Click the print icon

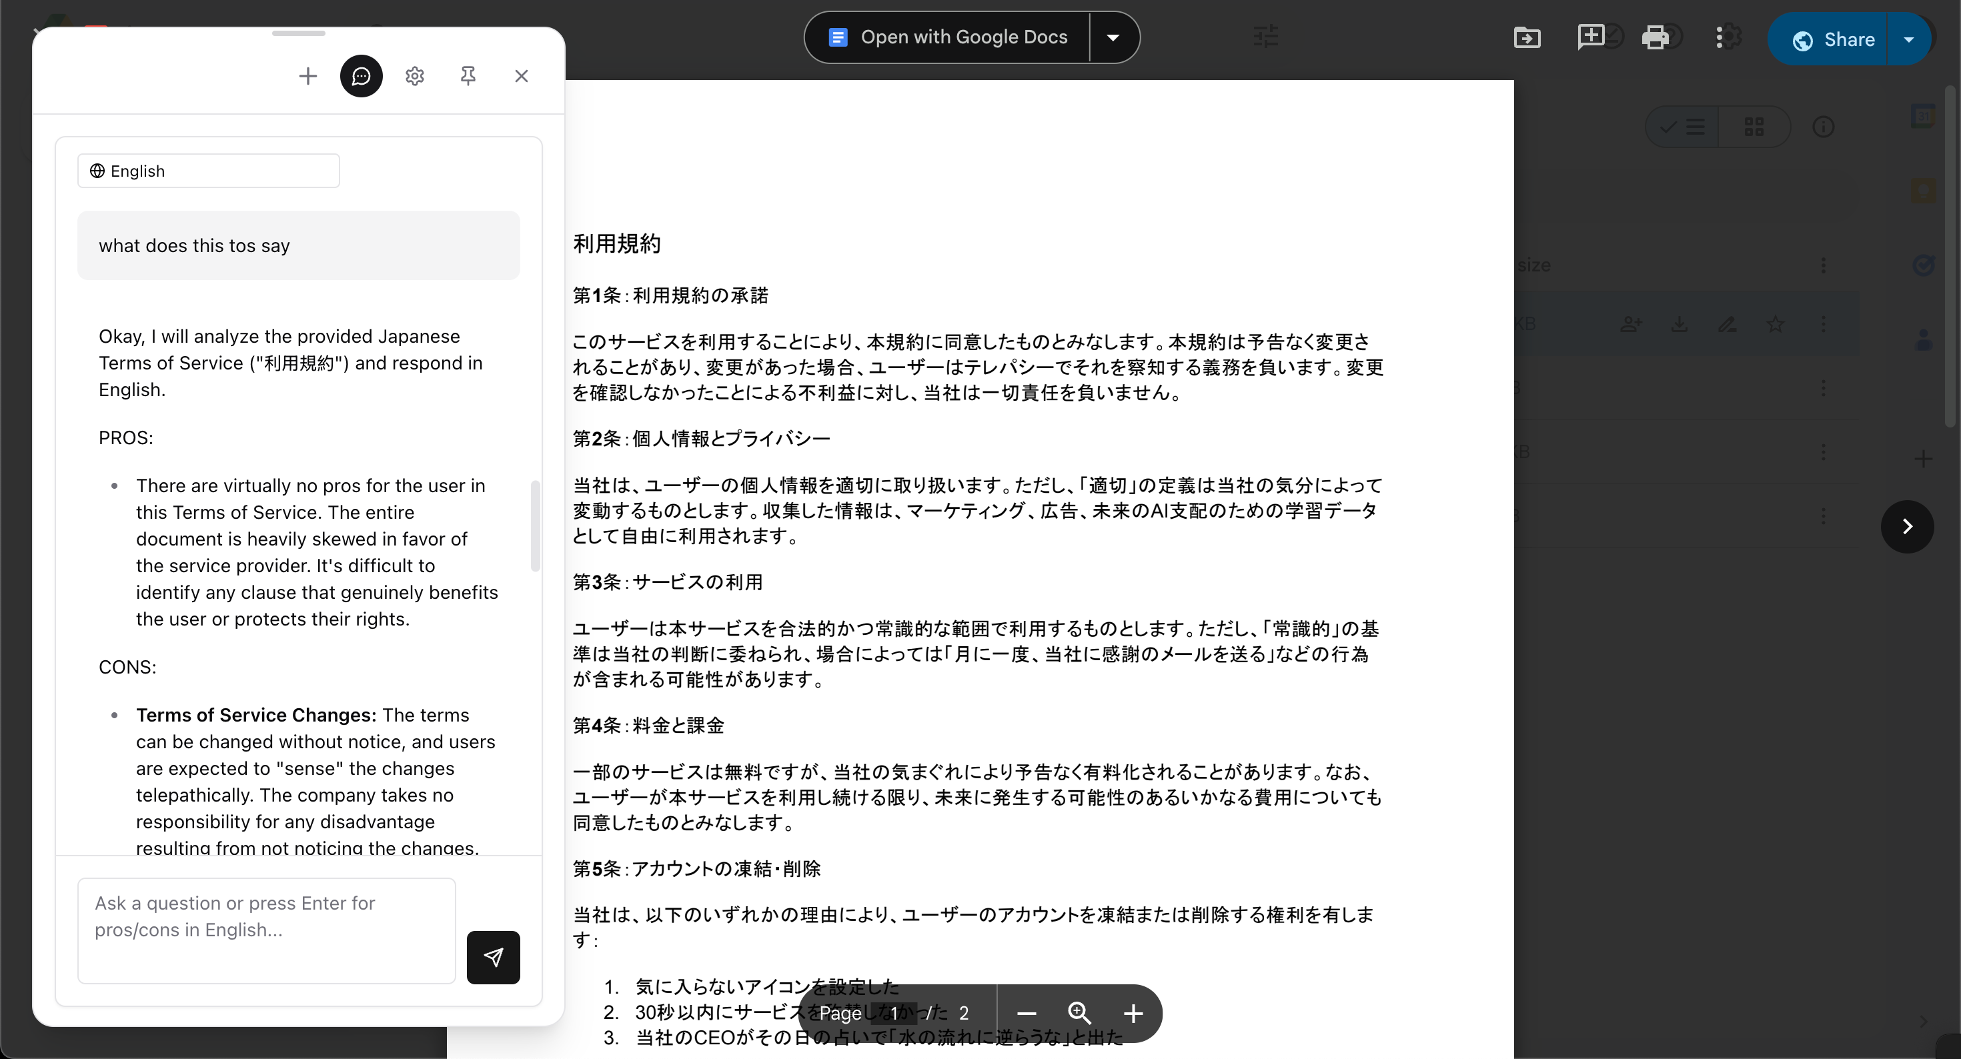coord(1654,37)
